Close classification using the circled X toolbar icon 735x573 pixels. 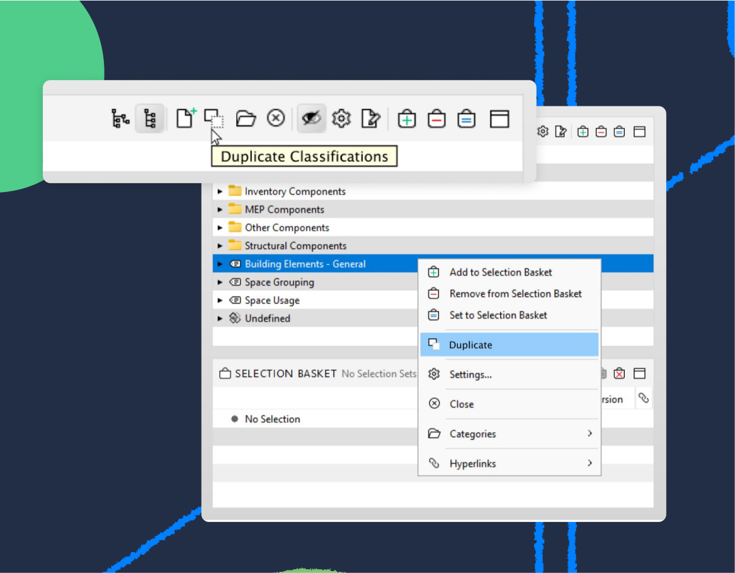[x=276, y=118]
